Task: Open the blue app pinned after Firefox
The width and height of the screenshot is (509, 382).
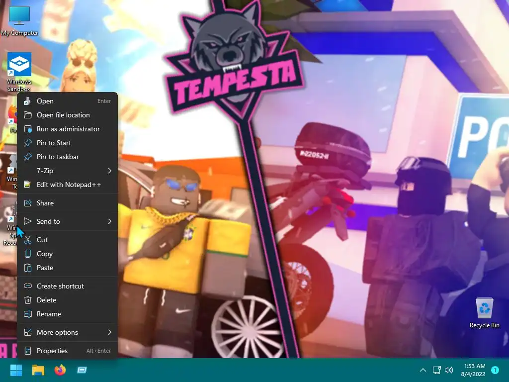Action: tap(82, 370)
